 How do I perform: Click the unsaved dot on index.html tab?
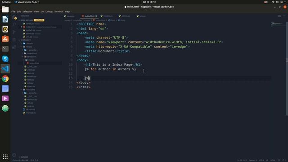click(x=96, y=16)
